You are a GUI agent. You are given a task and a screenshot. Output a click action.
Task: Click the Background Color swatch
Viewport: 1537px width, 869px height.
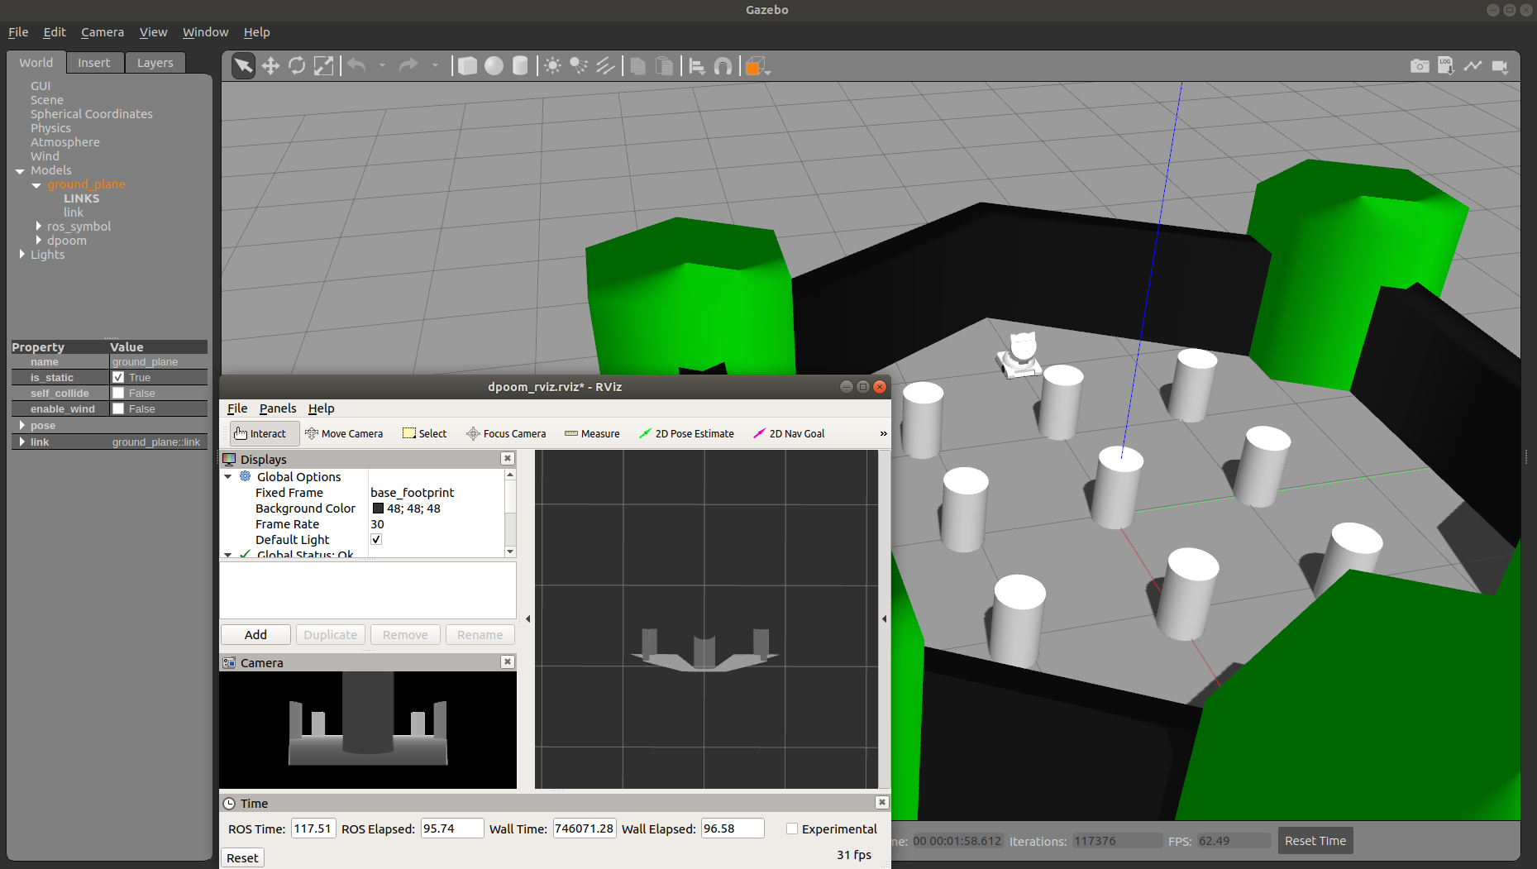378,509
